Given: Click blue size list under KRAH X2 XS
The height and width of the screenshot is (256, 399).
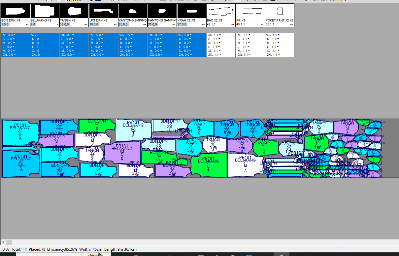Looking at the screenshot, I should [191, 45].
